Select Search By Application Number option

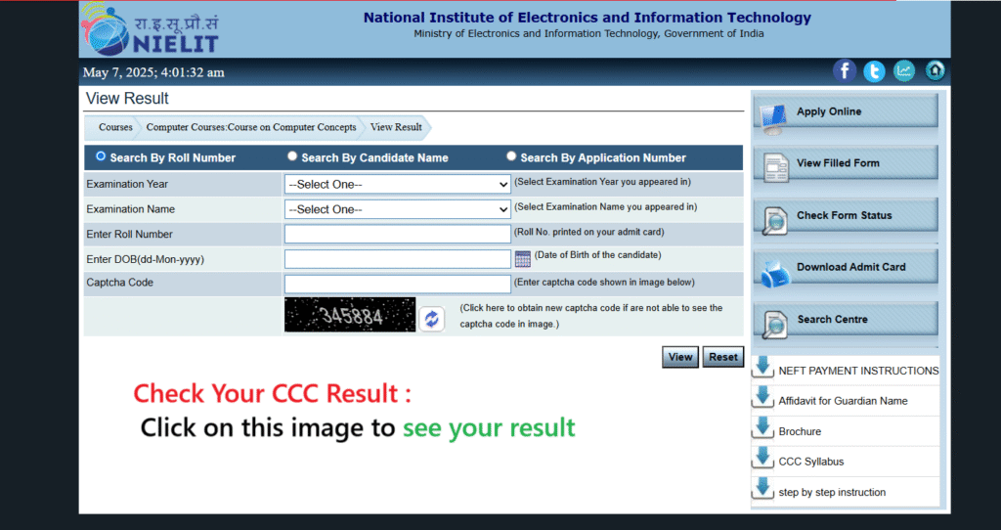[x=510, y=155]
